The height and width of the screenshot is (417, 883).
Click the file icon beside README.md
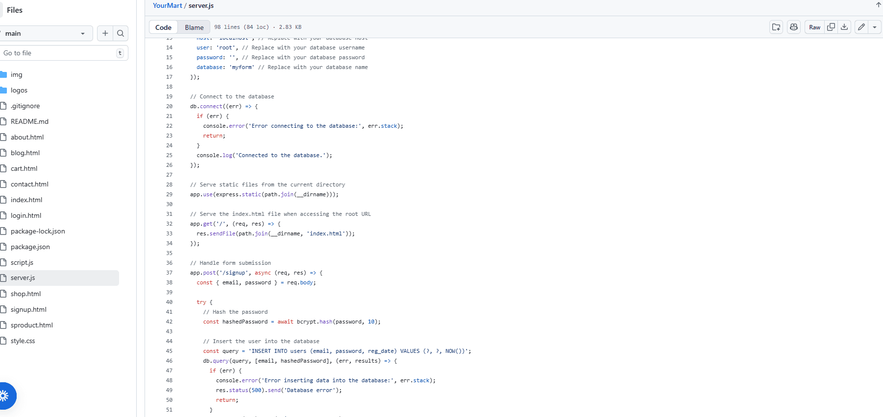pyautogui.click(x=3, y=121)
